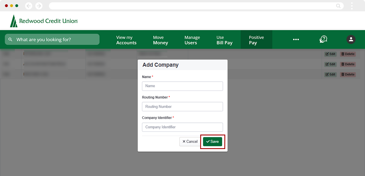365x176 pixels.
Task: Open Move Money menu
Action: coord(161,40)
